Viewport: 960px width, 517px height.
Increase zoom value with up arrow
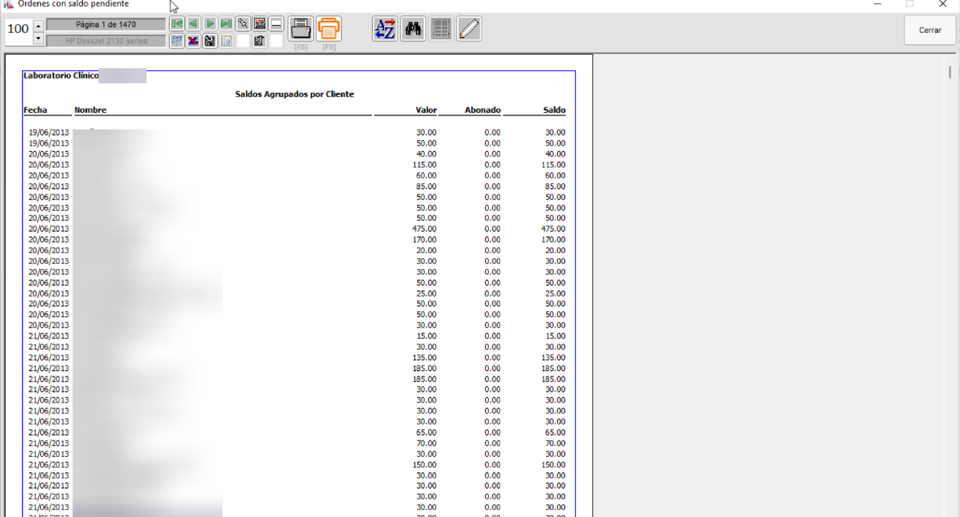[x=38, y=26]
